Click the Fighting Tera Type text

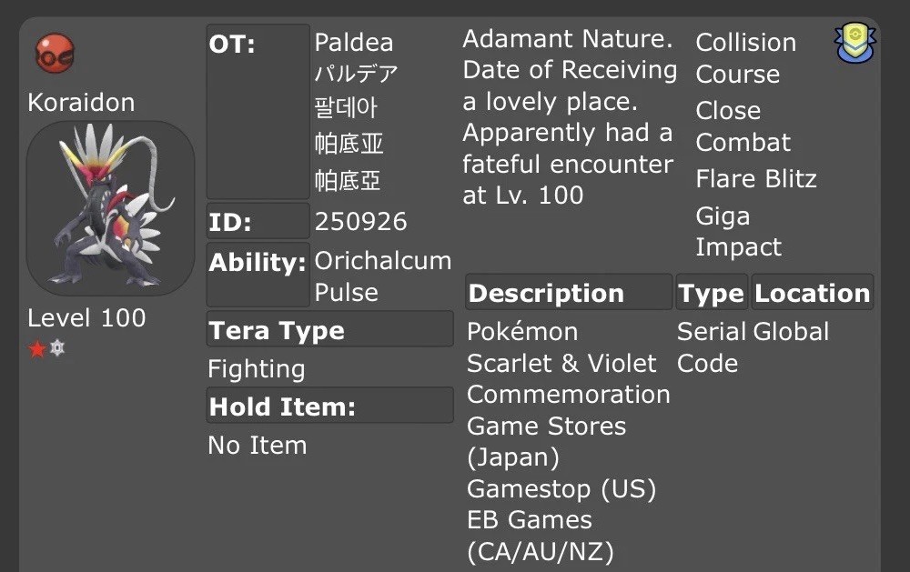point(256,369)
